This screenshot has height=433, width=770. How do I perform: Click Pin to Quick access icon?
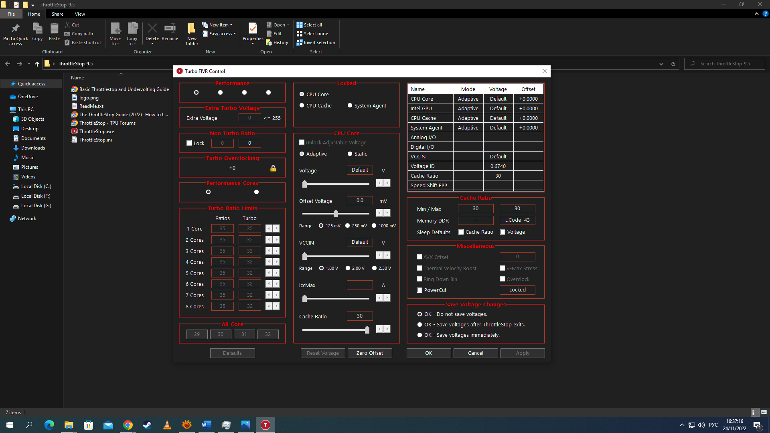16,28
